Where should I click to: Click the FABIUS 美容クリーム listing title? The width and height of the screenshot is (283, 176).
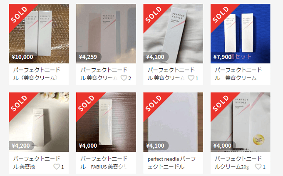point(104,163)
